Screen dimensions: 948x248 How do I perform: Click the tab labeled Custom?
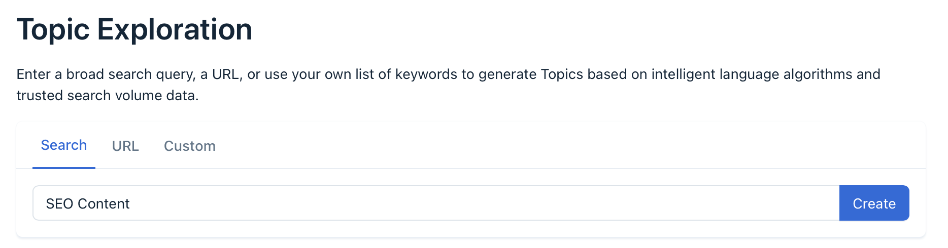point(189,146)
